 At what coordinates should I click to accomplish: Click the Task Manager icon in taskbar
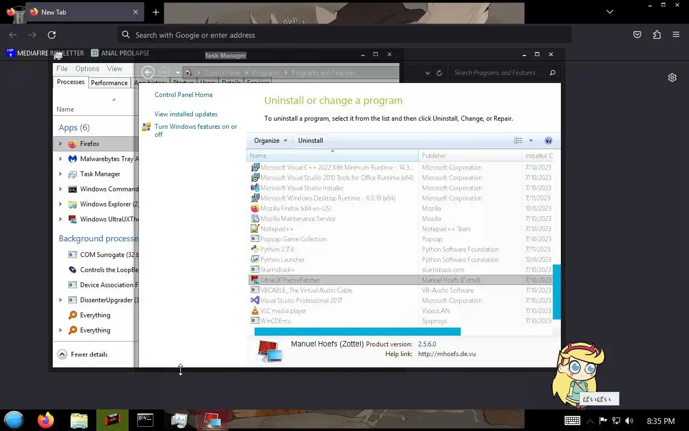[x=179, y=420]
